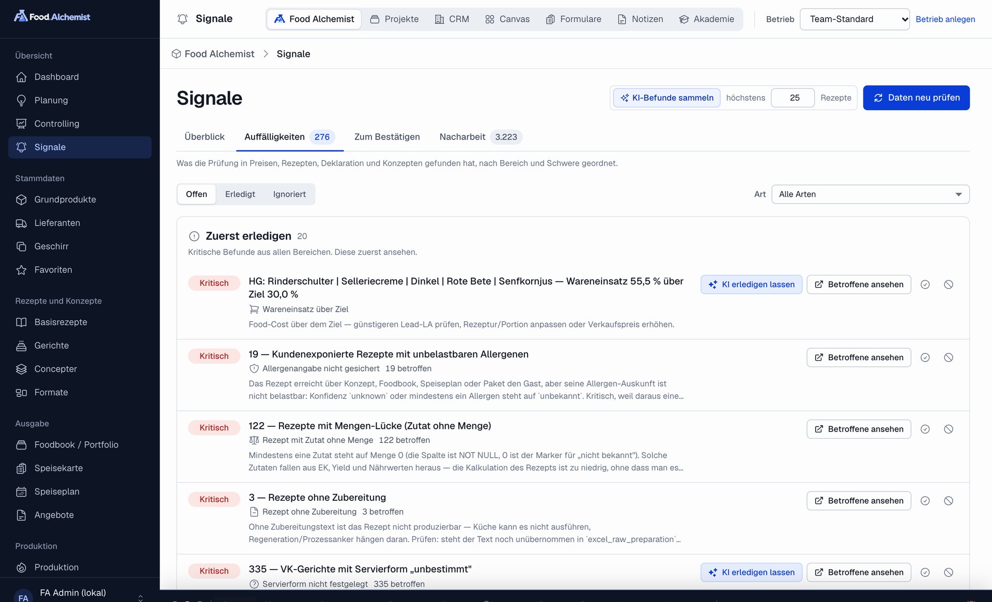Mark Rinderschulter Wareneinsatz finding as done

pyautogui.click(x=925, y=285)
